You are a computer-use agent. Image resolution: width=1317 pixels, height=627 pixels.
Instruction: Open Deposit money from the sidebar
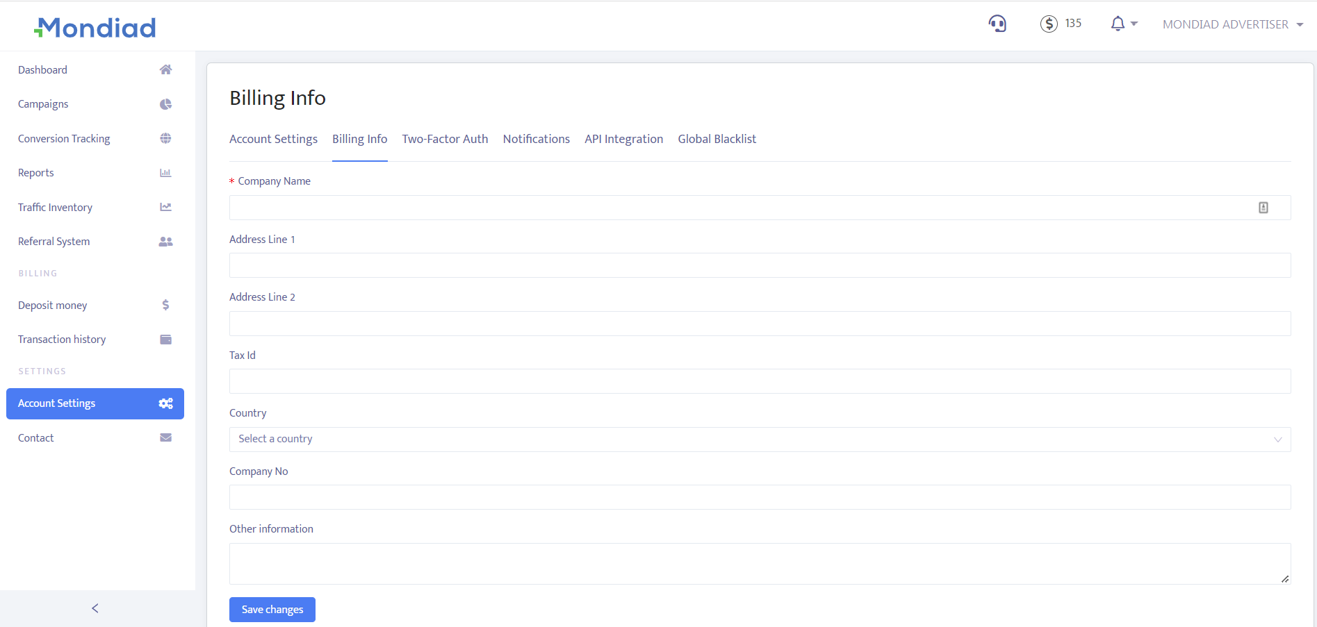(x=53, y=306)
